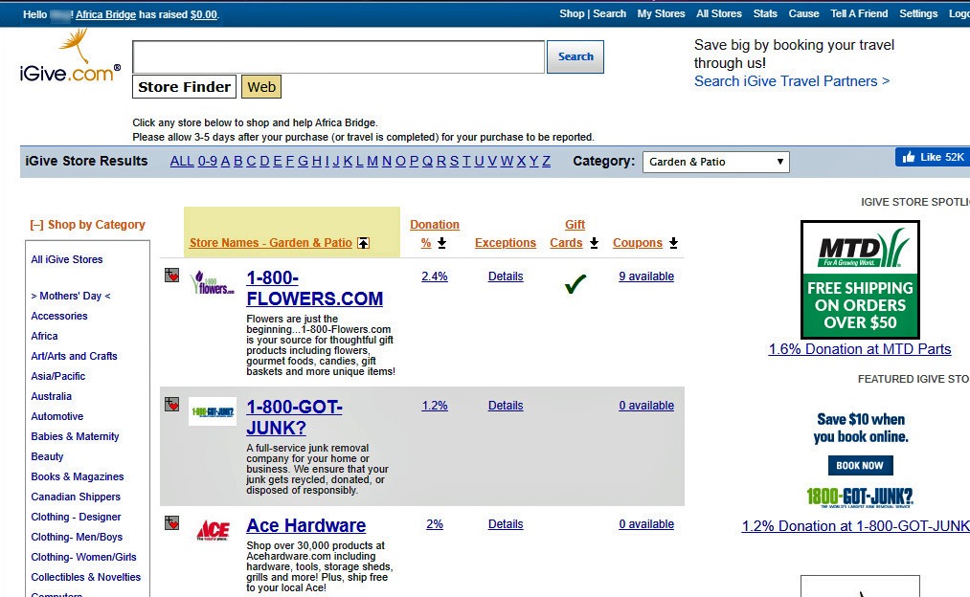
Task: Open Search iGive Travel Partners link
Action: (x=792, y=81)
